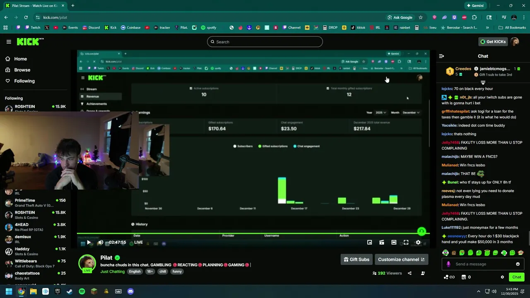This screenshot has width=530, height=298.
Task: Open Spotify from the taskbar
Action: pyautogui.click(x=82, y=291)
